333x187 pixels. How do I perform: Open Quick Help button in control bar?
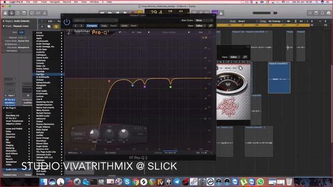18,13
